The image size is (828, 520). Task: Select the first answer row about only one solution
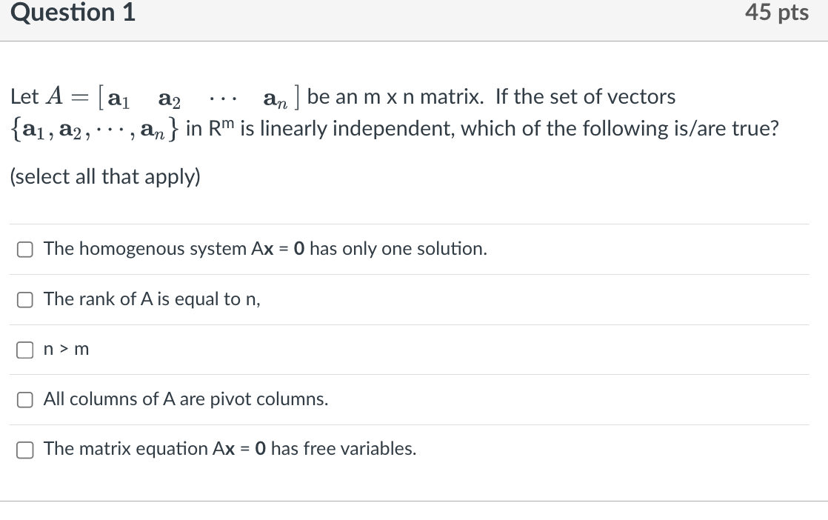point(264,249)
